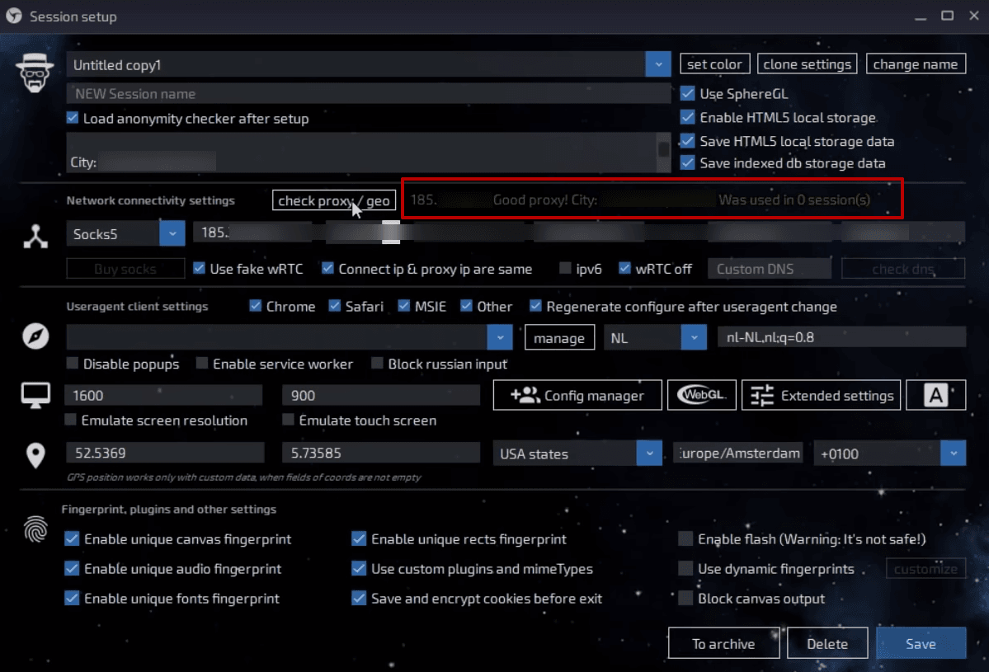This screenshot has width=989, height=672.
Task: Click the customize dynamic fingerprints button
Action: pyautogui.click(x=925, y=569)
